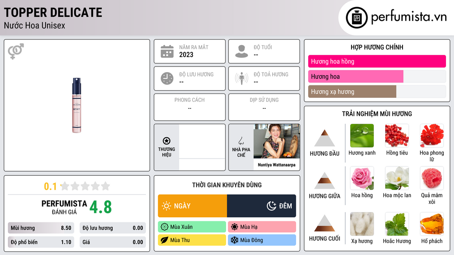The height and width of the screenshot is (255, 454).
Task: Click the Nuntiya Wattanaarpa name label
Action: (x=277, y=165)
